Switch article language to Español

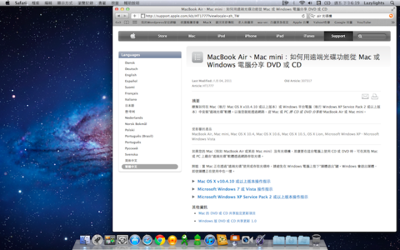pos(131,81)
